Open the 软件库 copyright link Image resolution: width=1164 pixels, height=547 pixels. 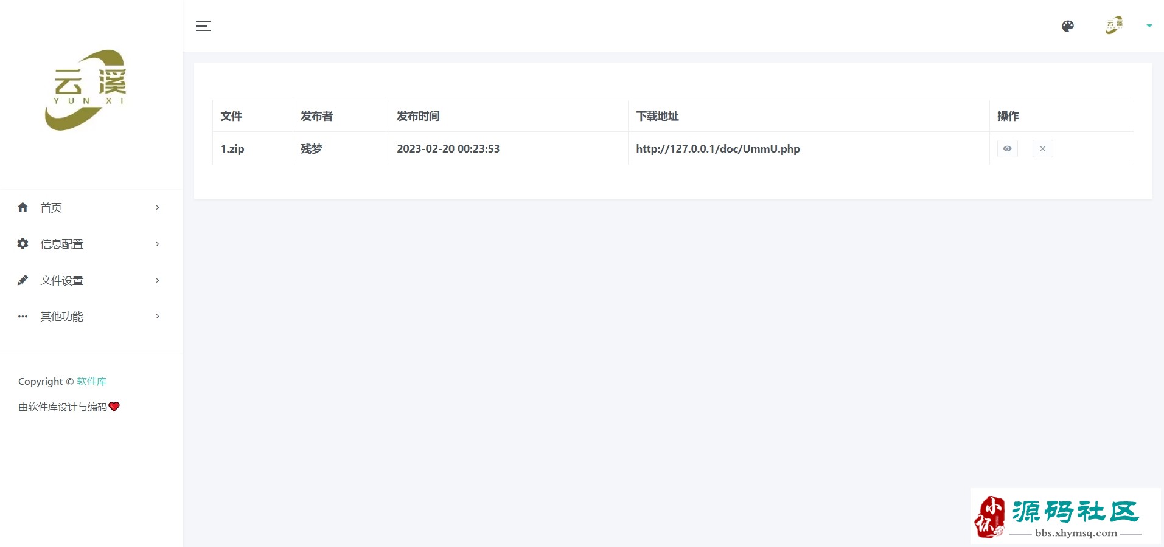coord(91,381)
